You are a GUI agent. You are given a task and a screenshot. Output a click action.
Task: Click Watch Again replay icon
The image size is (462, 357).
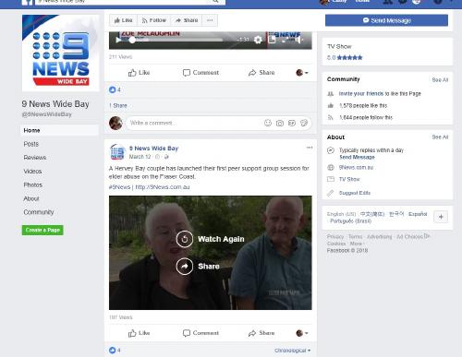[185, 239]
